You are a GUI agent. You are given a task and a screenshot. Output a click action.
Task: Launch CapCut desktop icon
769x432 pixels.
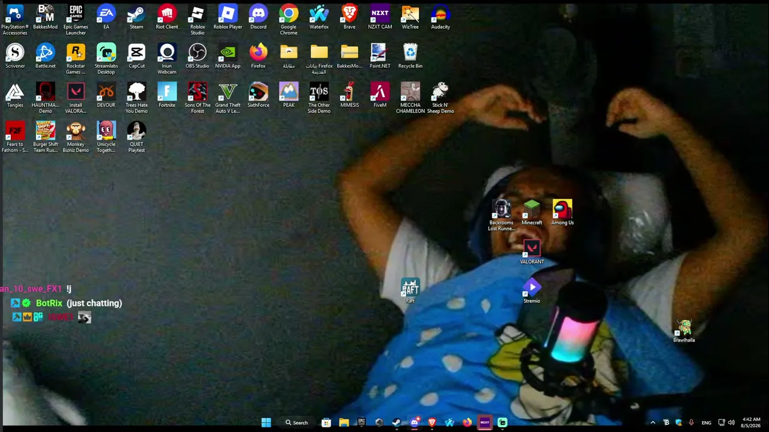click(136, 56)
